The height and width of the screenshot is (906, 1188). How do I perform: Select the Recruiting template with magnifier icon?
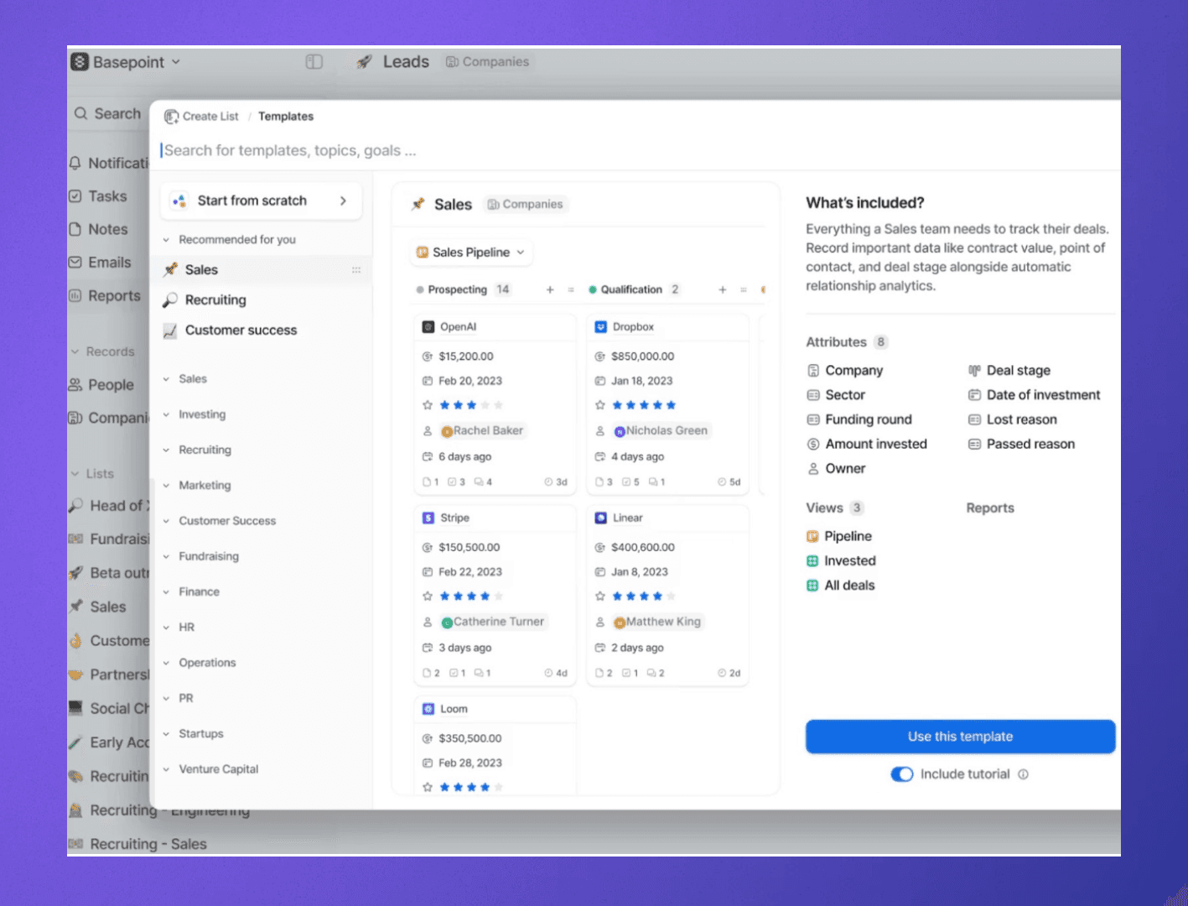click(215, 299)
